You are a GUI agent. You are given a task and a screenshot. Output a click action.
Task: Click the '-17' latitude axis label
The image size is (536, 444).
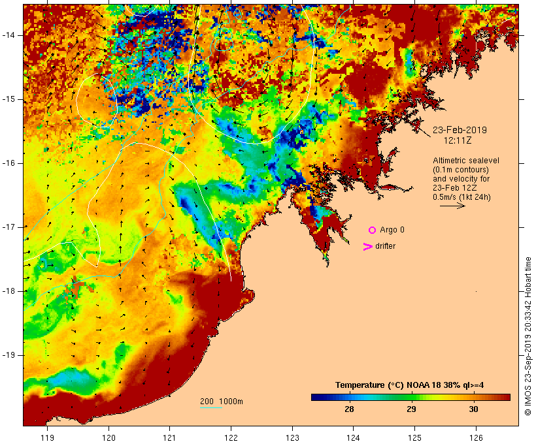point(8,227)
